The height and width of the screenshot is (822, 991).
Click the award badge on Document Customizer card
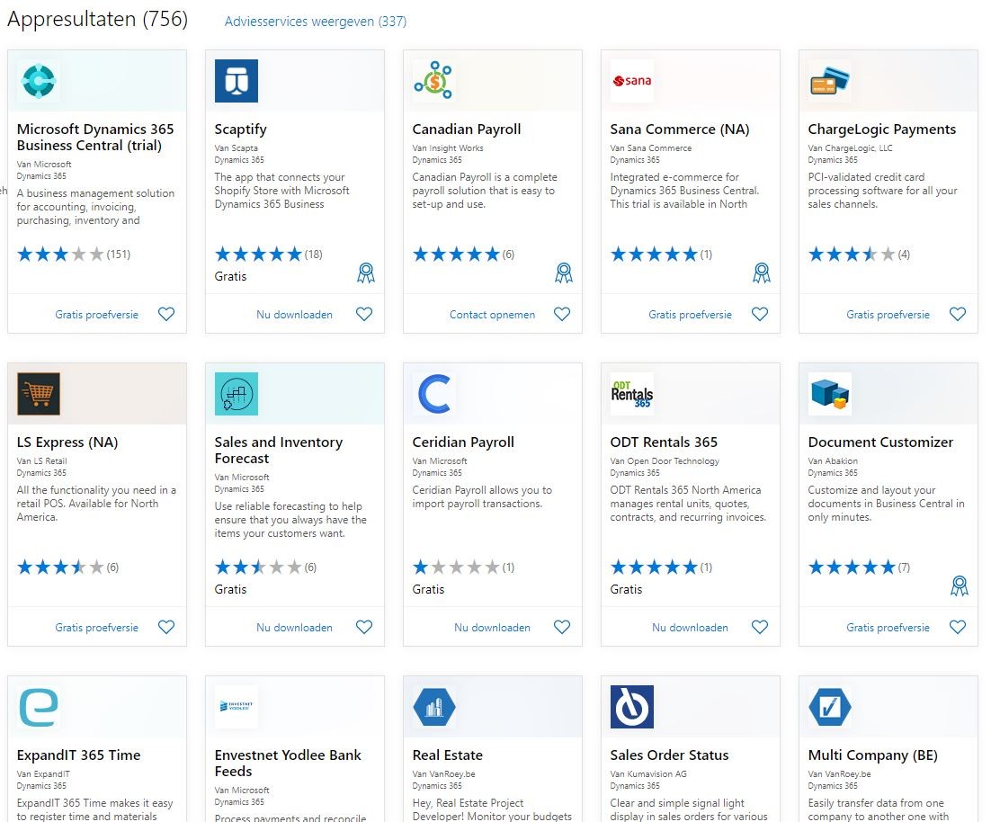960,585
